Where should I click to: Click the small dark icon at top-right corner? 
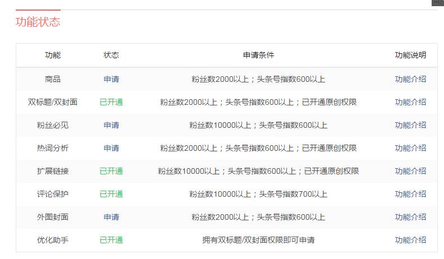point(437,3)
